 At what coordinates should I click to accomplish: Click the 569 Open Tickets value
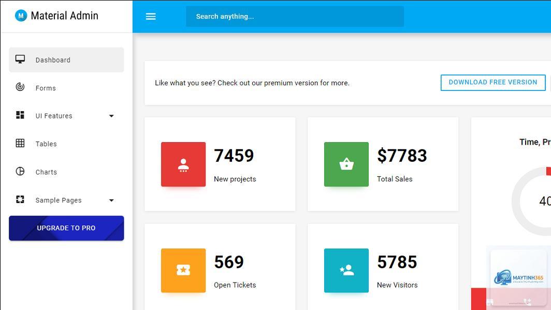click(229, 262)
